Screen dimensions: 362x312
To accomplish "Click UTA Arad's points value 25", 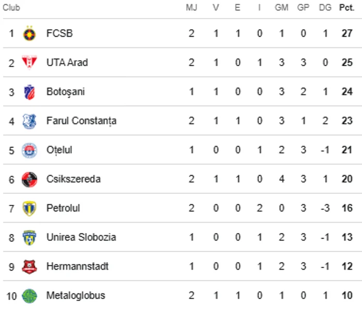I will pyautogui.click(x=347, y=63).
